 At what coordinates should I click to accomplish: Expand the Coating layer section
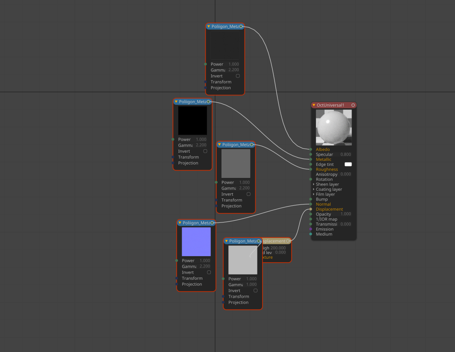313,189
